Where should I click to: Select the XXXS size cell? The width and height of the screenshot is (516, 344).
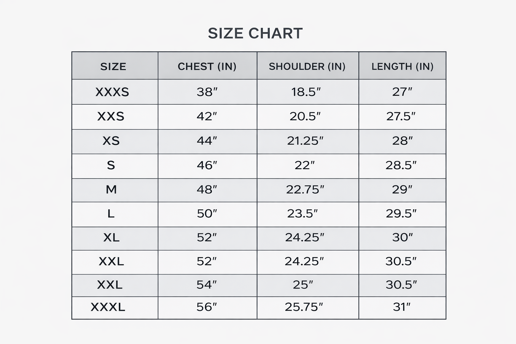tap(112, 92)
